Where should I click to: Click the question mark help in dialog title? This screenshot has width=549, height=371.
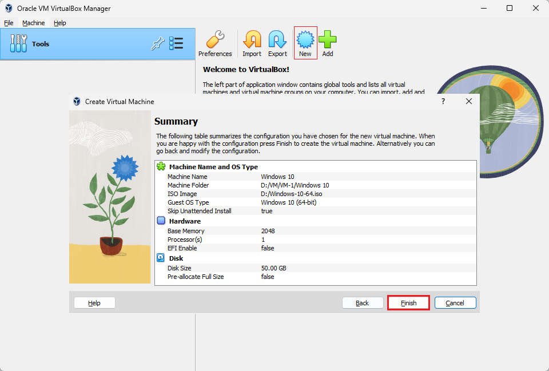pos(443,102)
